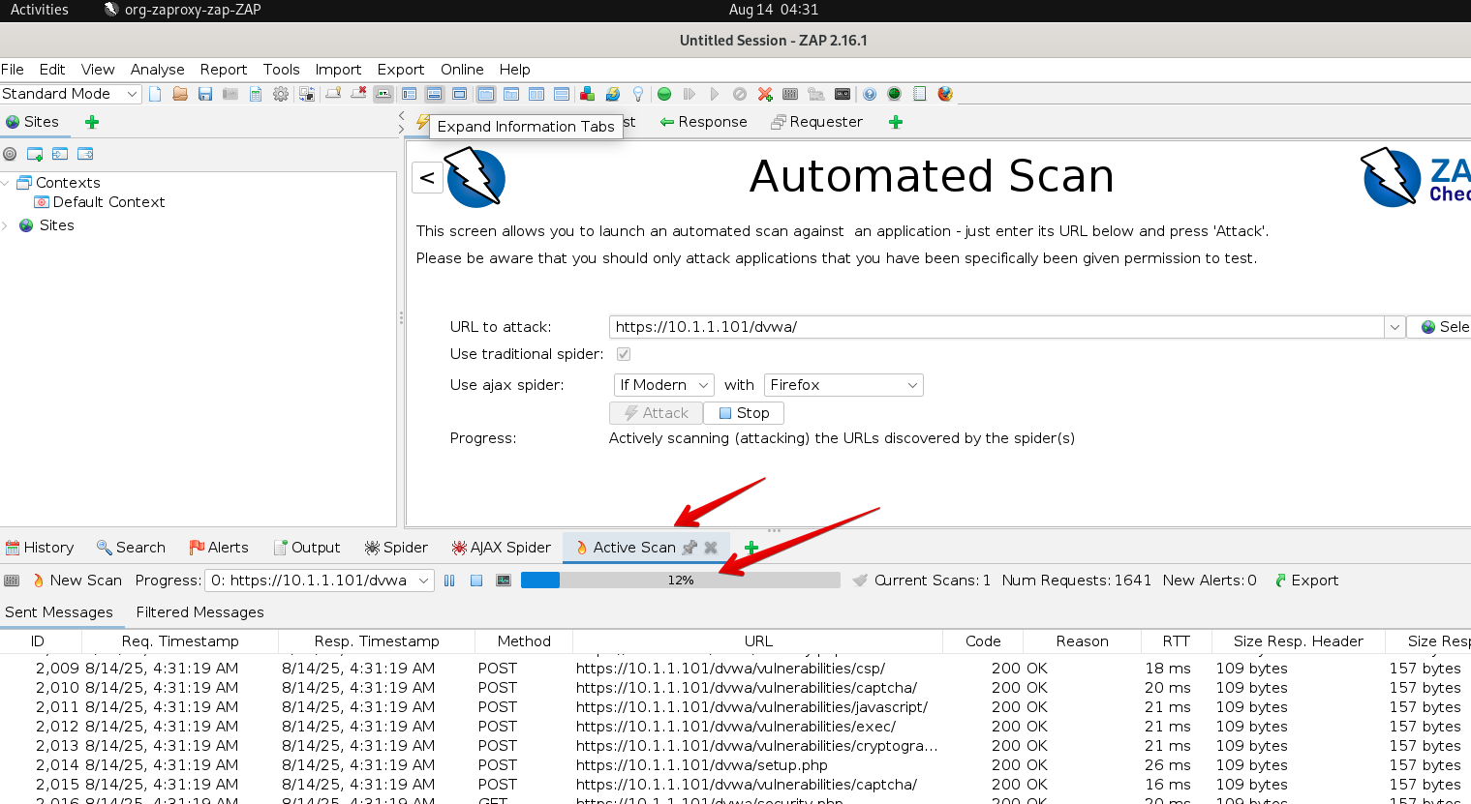The height and width of the screenshot is (804, 1471).
Task: Switch to the Alerts tab
Action: 219,548
